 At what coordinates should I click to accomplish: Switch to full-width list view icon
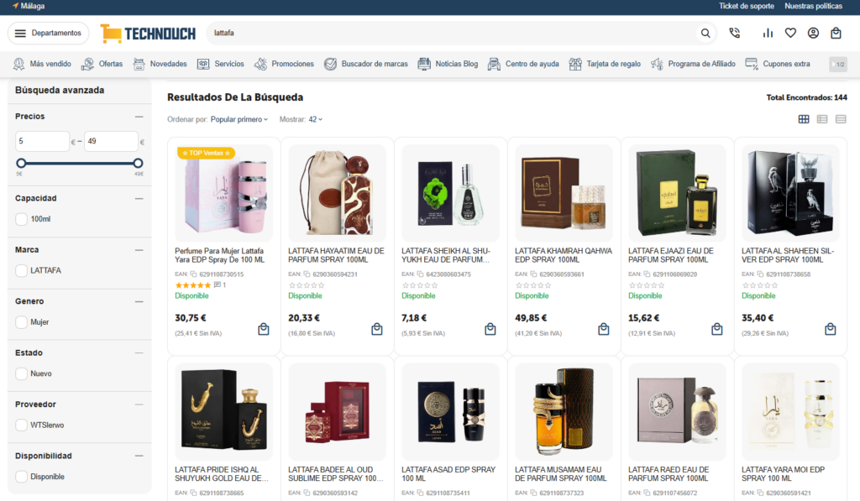point(841,119)
